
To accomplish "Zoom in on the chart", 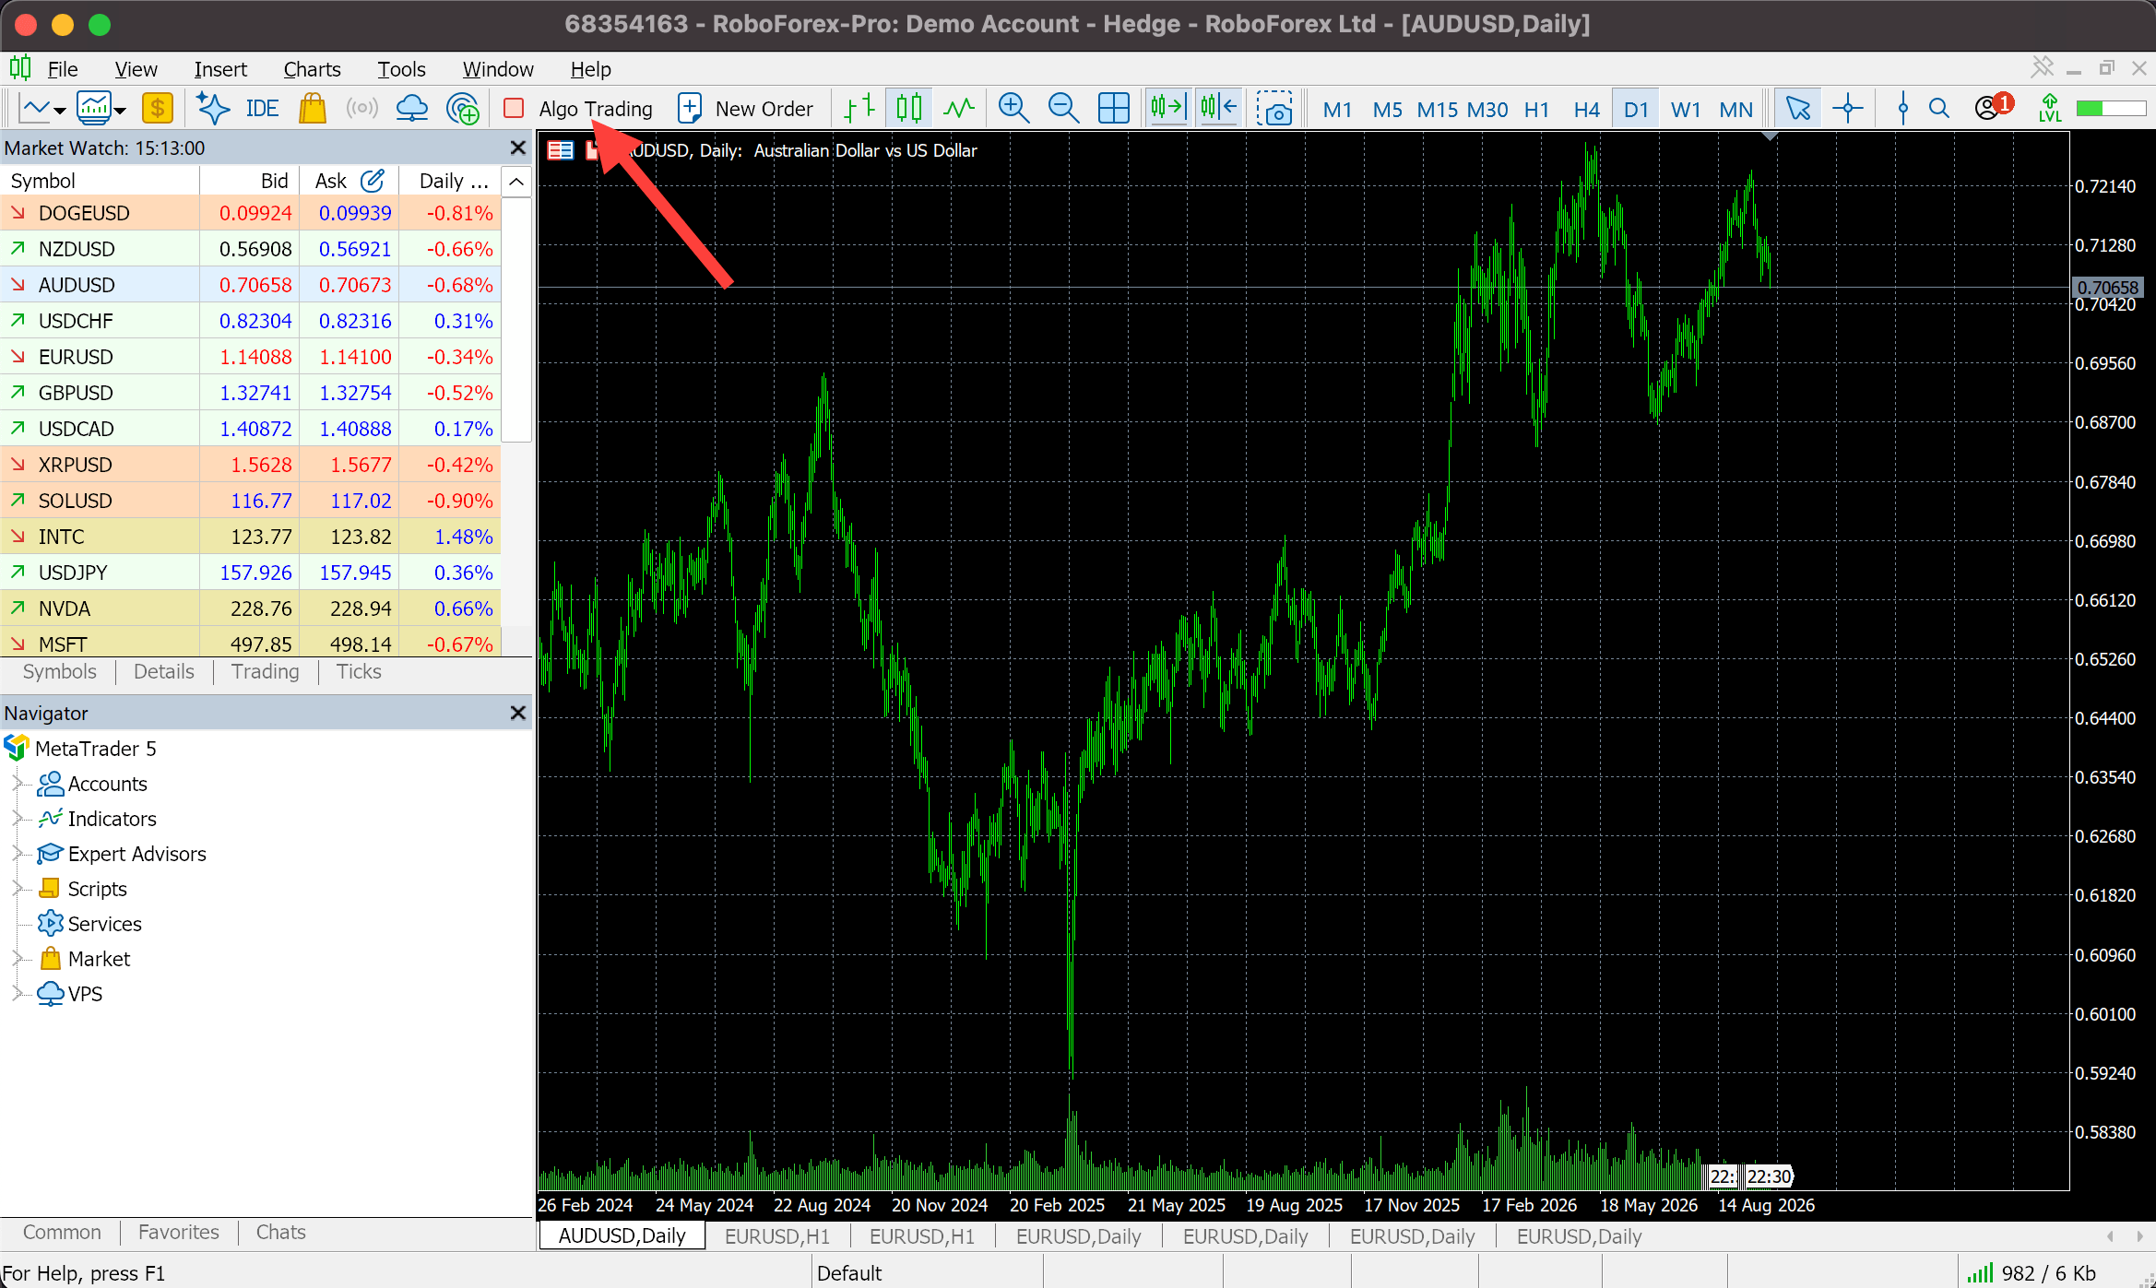I will [x=1013, y=109].
